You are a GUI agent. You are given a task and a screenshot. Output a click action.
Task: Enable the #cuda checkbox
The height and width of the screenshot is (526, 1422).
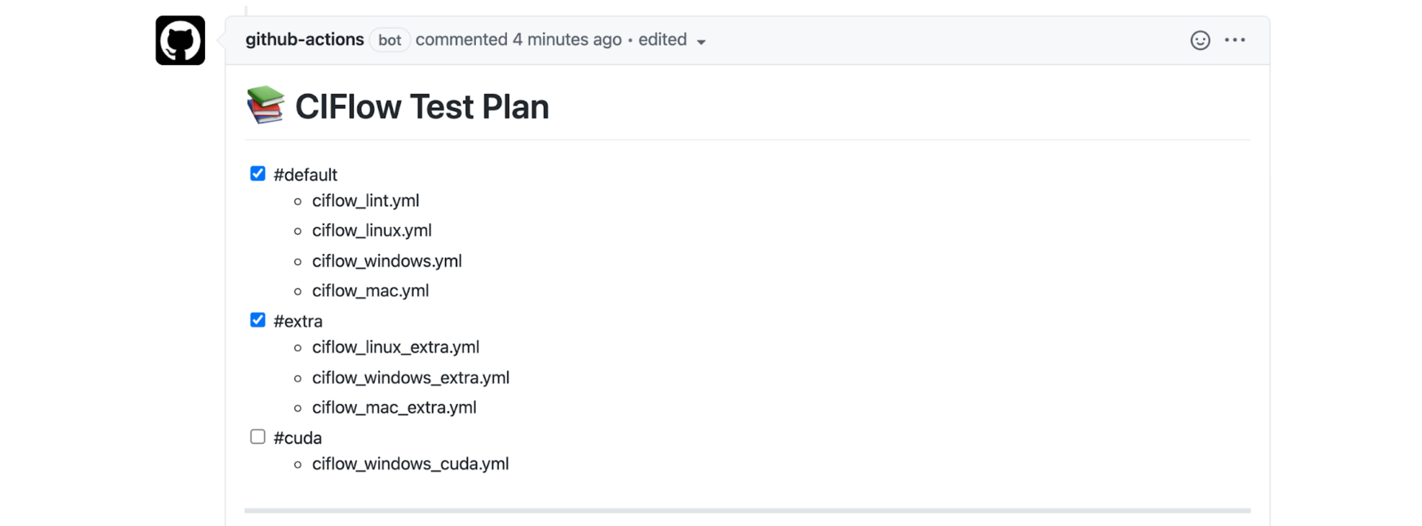pyautogui.click(x=257, y=436)
